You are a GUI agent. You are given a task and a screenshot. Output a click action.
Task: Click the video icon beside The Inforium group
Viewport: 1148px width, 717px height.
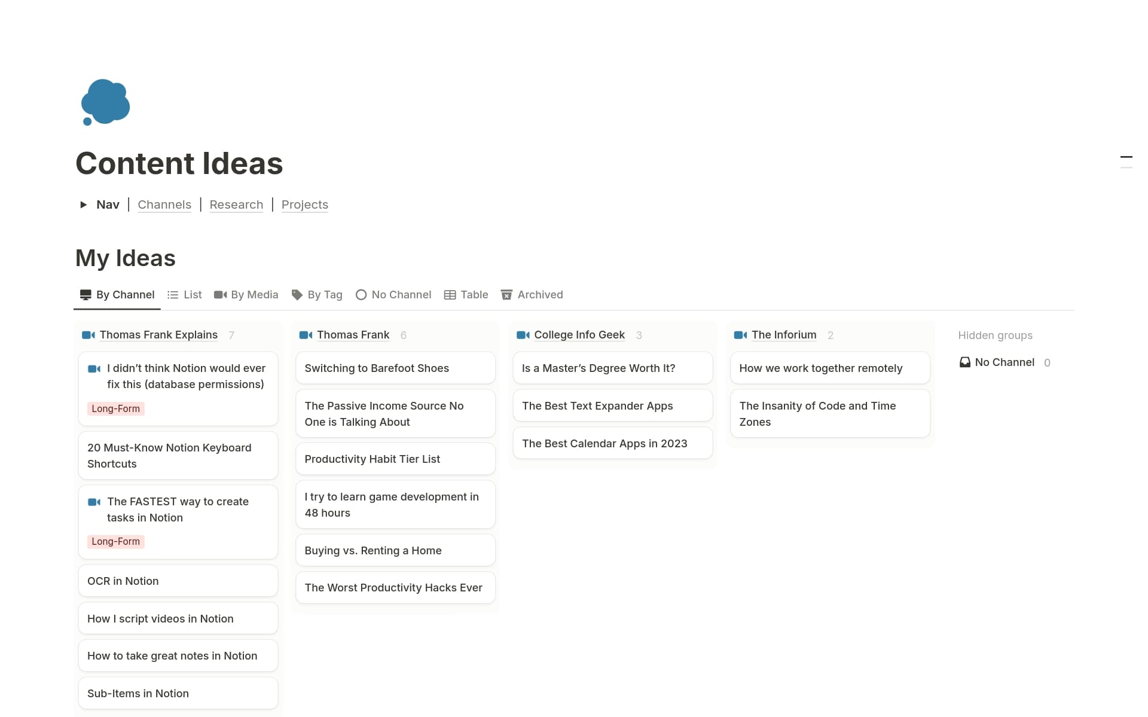[x=740, y=335]
